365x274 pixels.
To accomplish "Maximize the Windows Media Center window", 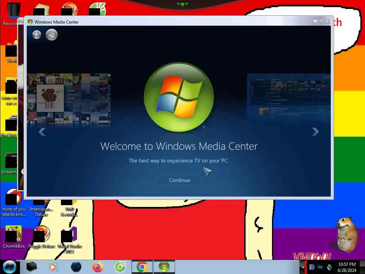I will coord(321,22).
